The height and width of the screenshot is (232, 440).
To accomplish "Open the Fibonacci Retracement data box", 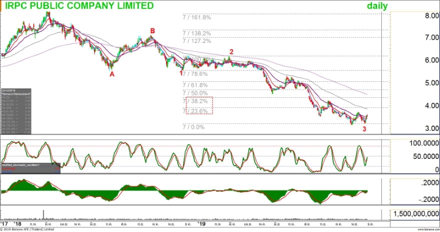I will [16, 112].
